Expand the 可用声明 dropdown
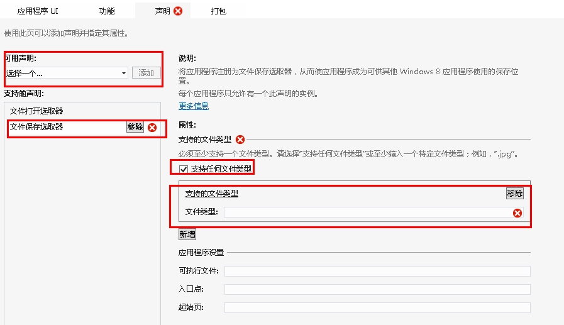Image resolution: width=564 pixels, height=325 pixels. click(x=66, y=73)
